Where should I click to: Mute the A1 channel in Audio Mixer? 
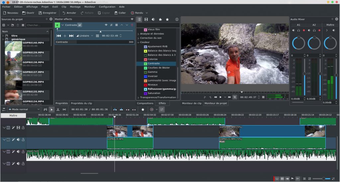(293, 30)
